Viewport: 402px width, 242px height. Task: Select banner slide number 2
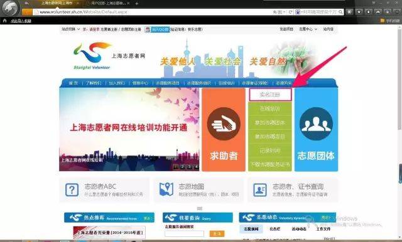tap(183, 167)
